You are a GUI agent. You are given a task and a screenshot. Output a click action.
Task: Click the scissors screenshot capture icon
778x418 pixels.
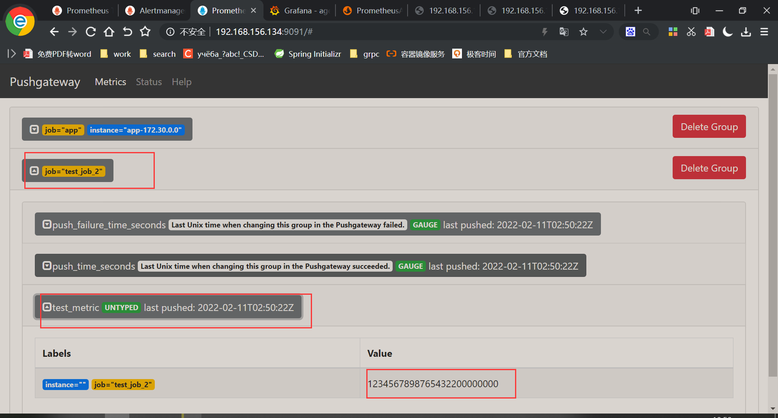691,32
